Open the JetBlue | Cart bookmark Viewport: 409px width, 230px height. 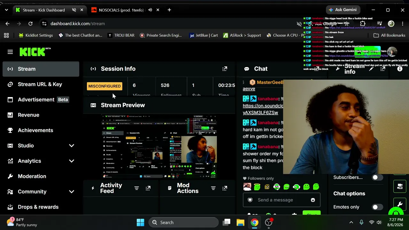(204, 35)
